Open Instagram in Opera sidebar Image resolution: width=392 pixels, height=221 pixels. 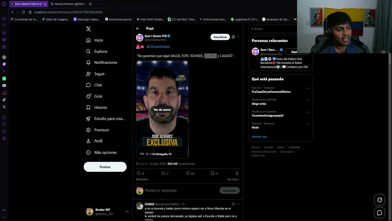(4, 93)
